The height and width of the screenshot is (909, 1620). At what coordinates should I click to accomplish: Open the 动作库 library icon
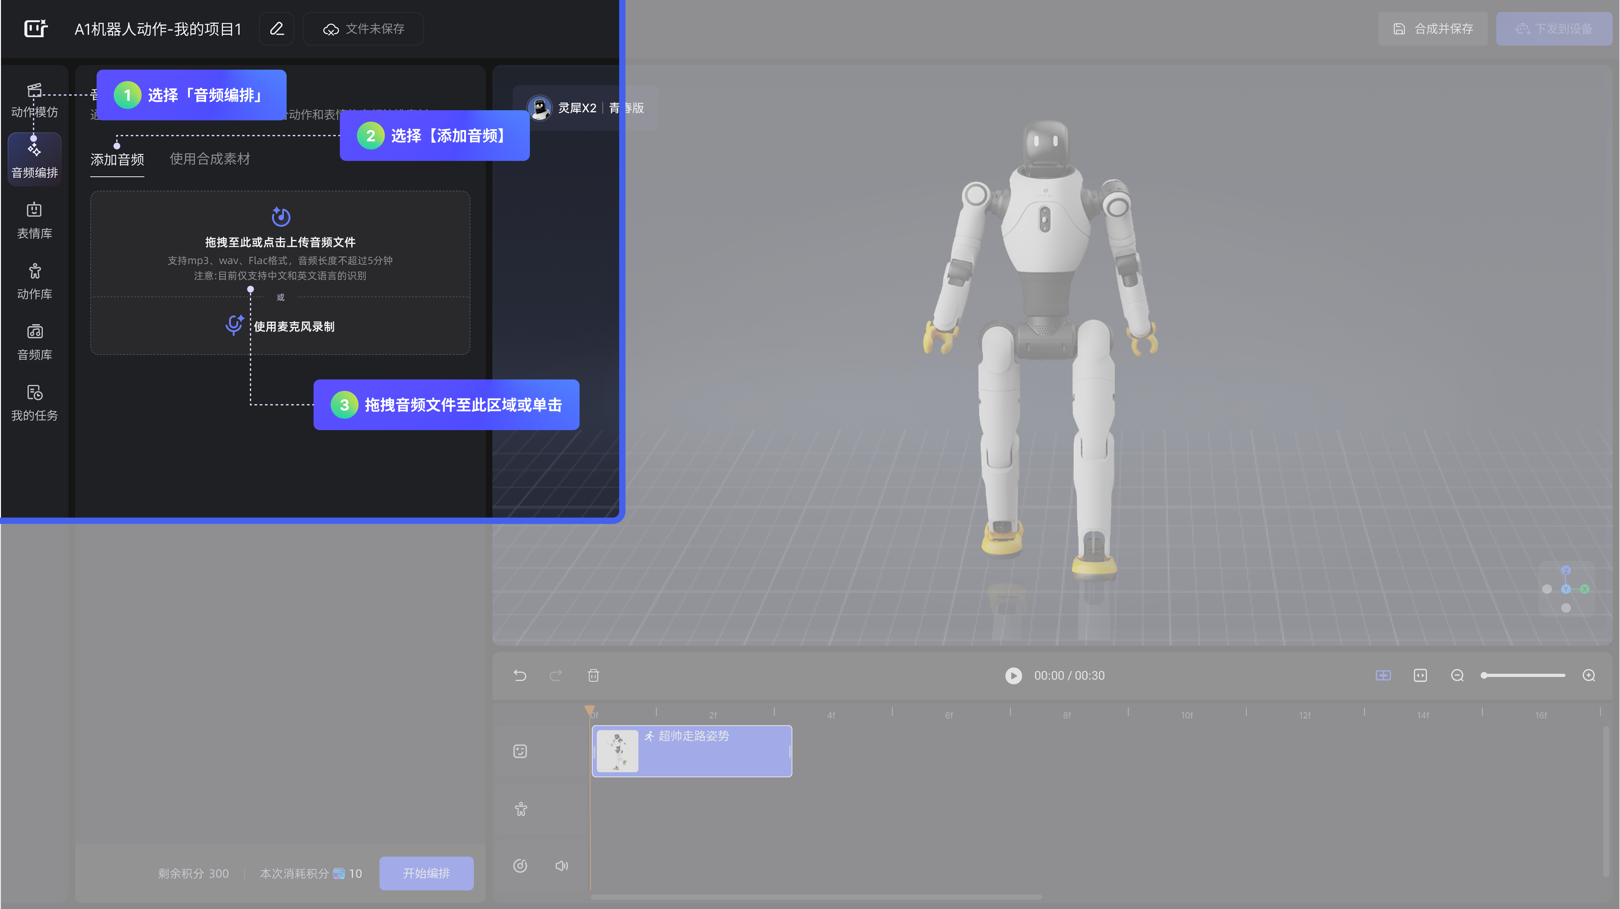click(x=35, y=281)
